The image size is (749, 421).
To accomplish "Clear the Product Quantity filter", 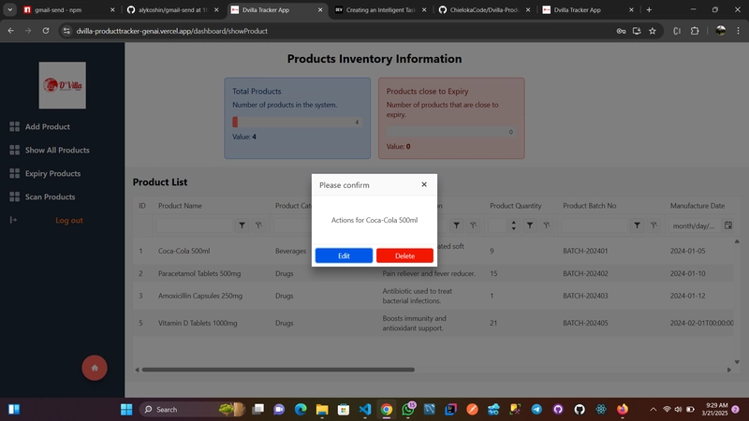I will coord(547,225).
